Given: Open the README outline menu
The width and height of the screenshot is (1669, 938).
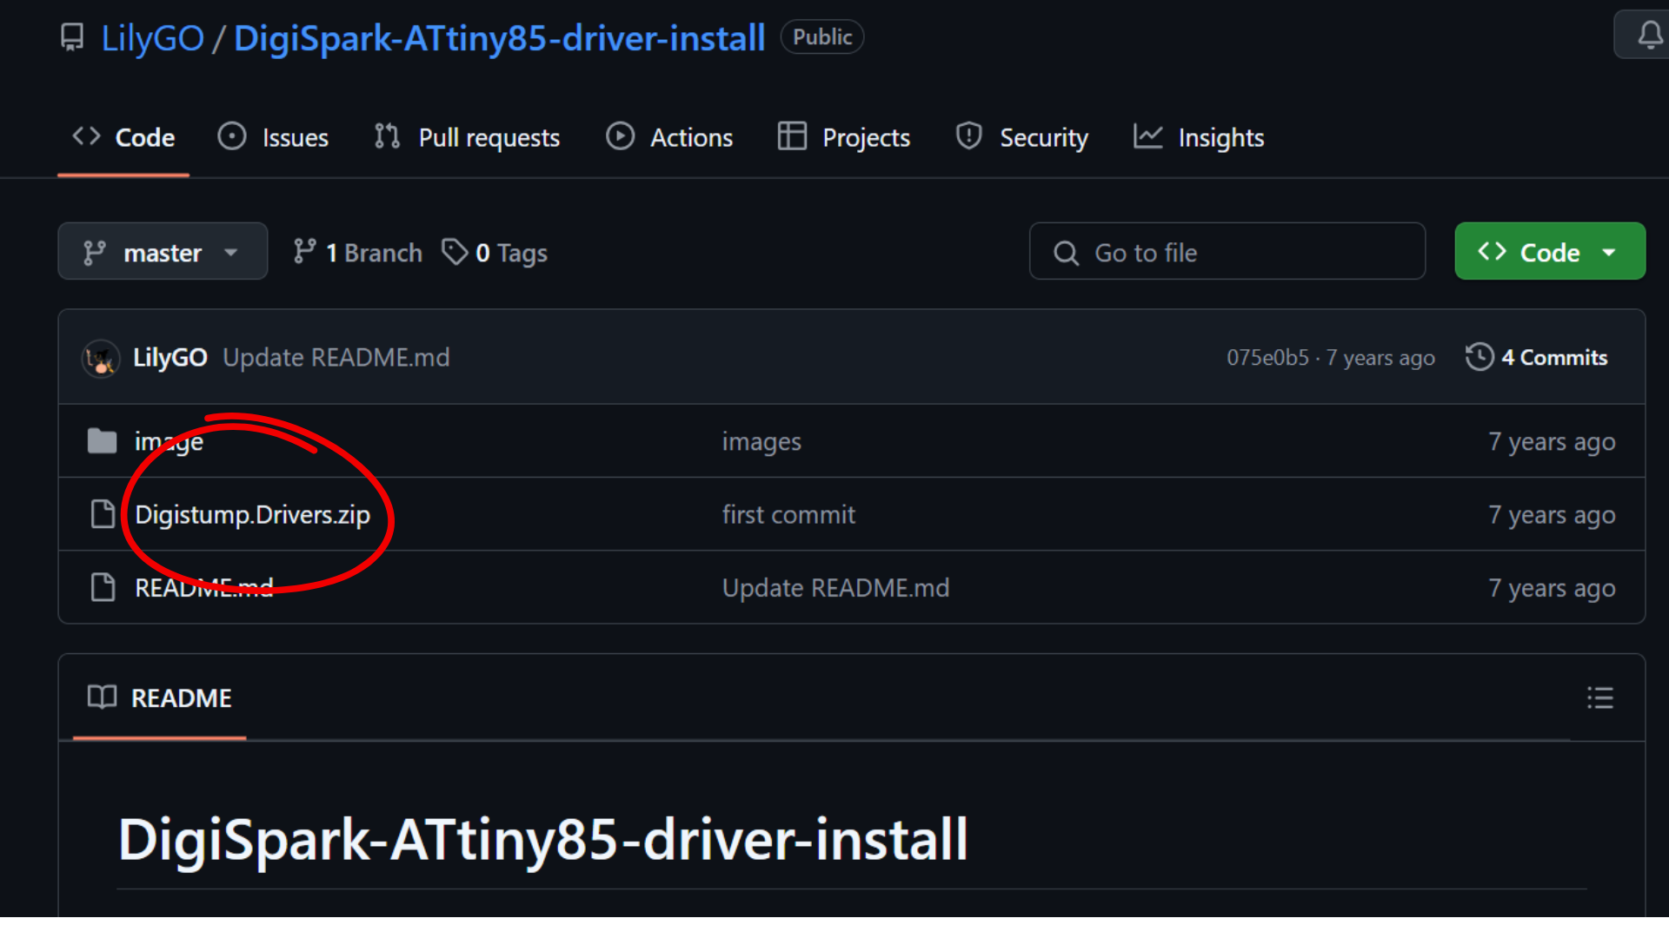Looking at the screenshot, I should pyautogui.click(x=1599, y=698).
